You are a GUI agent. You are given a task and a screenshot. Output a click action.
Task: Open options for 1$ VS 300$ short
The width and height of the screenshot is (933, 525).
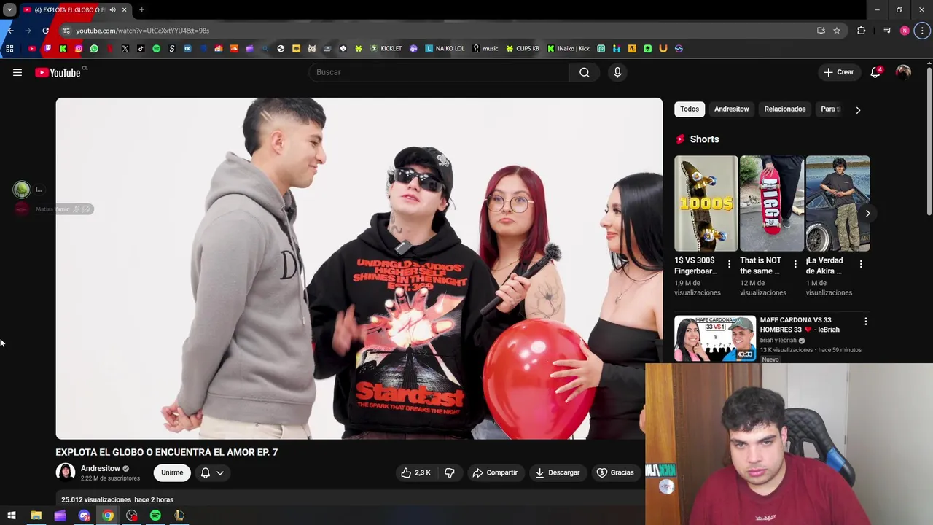point(729,265)
